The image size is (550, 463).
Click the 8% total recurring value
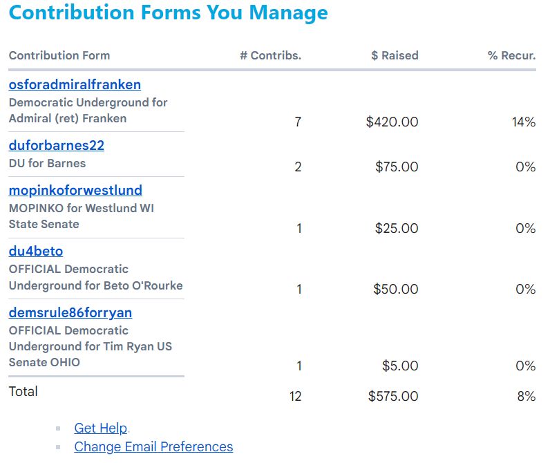pyautogui.click(x=526, y=396)
